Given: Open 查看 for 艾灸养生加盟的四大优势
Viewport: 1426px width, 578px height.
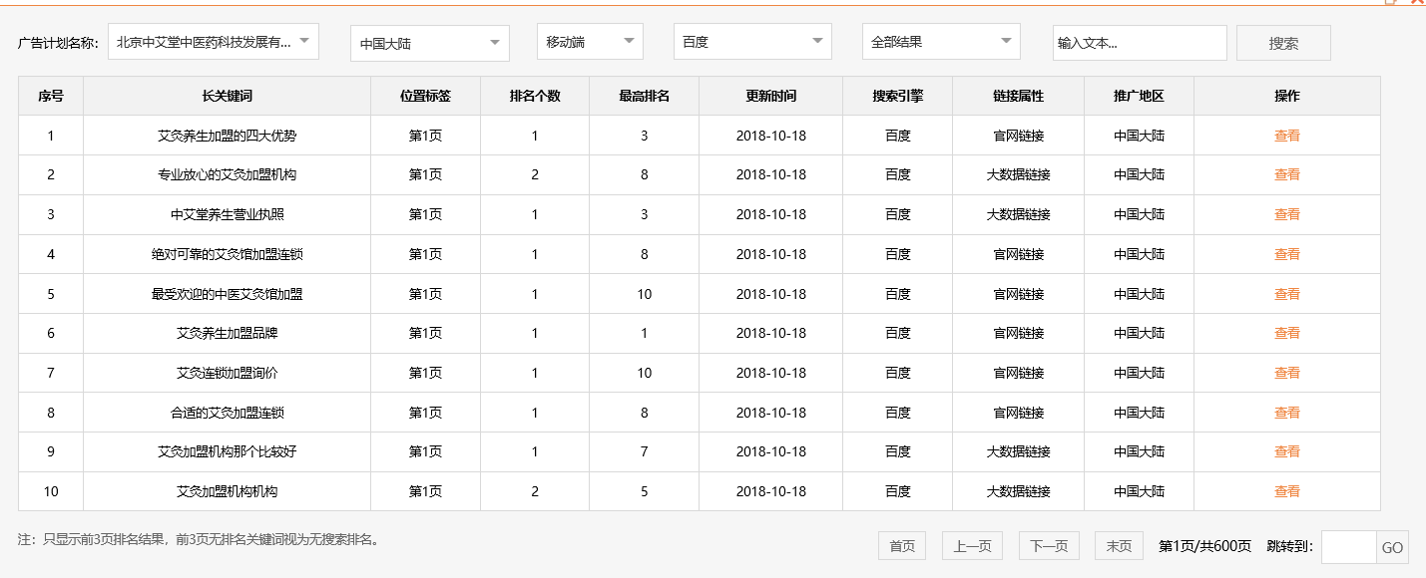Looking at the screenshot, I should click(x=1287, y=135).
